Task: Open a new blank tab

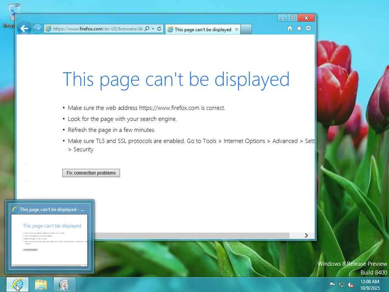Action: 246,29
